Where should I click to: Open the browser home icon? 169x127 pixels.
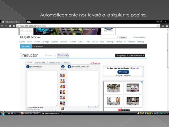14,26
